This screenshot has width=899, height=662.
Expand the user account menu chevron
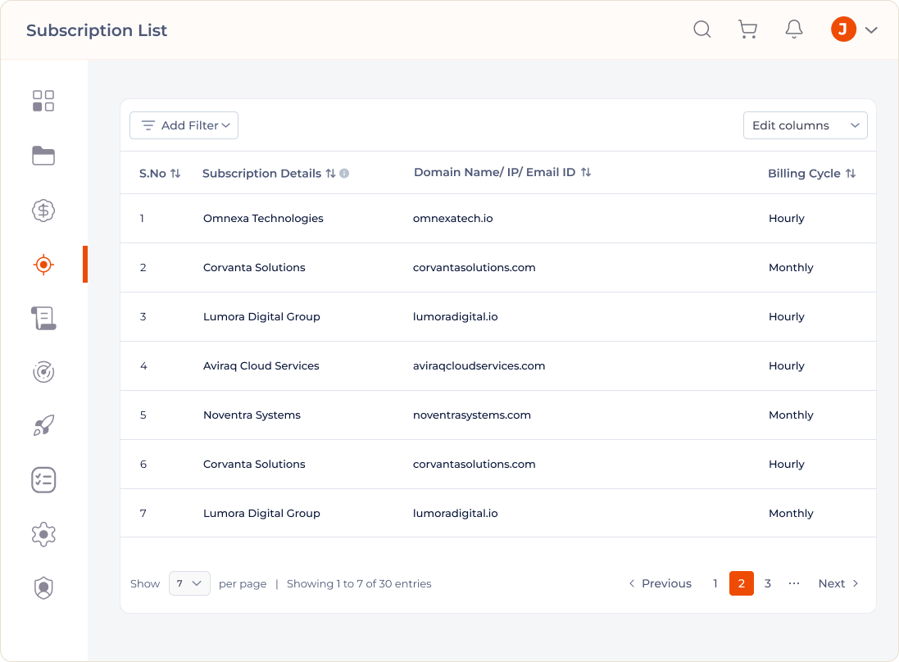pyautogui.click(x=871, y=29)
